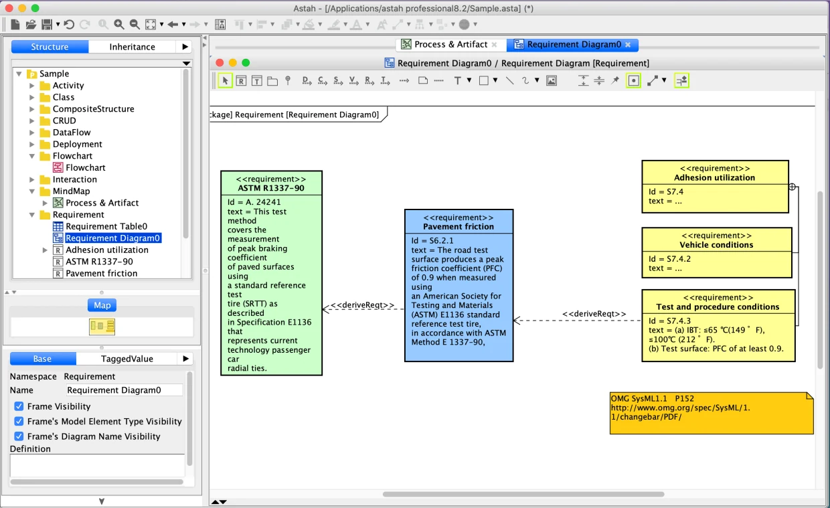Image resolution: width=830 pixels, height=508 pixels.
Task: Select the Vehicle conditions requirement block
Action: click(716, 252)
